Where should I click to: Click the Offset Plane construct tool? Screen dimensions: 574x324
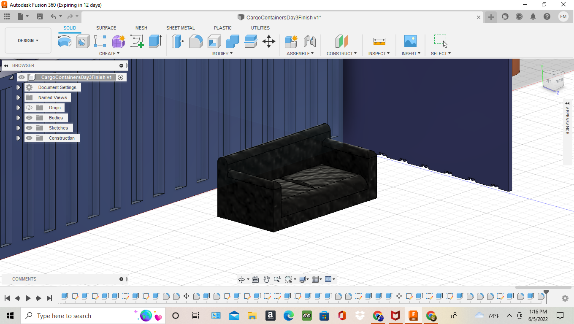(342, 41)
